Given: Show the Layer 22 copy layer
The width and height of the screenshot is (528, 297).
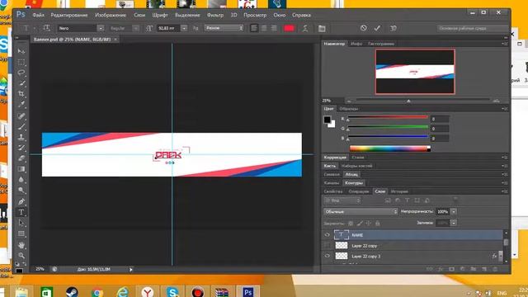Looking at the screenshot, I should (327, 246).
